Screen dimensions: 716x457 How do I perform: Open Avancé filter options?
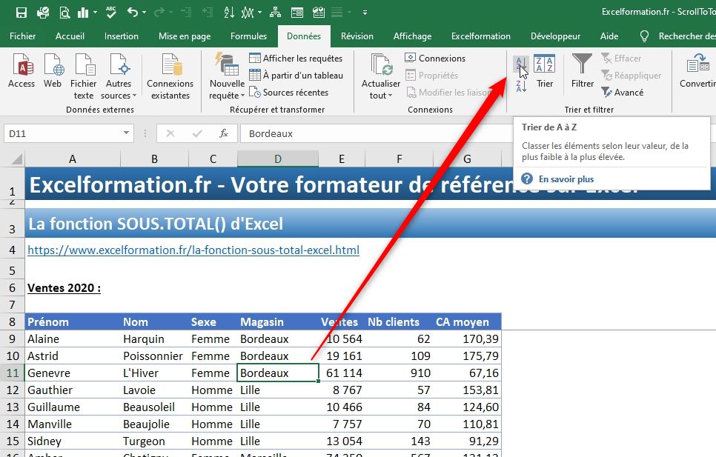[623, 92]
